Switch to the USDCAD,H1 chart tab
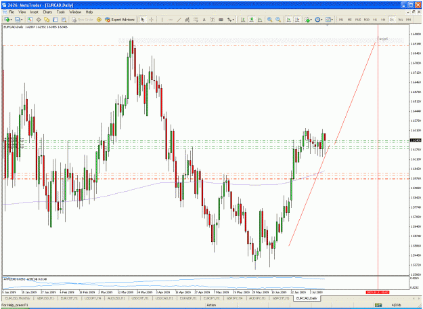Image resolution: width=423 pixels, height=309 pixels. pos(164,298)
